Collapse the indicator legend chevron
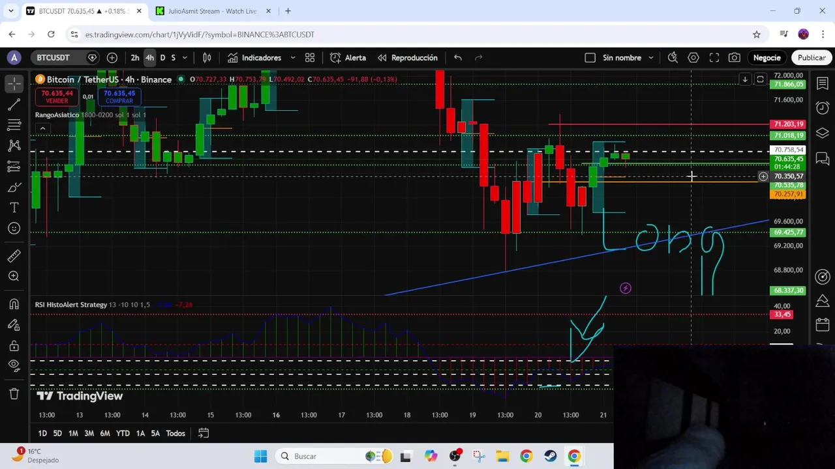The width and height of the screenshot is (835, 469). pyautogui.click(x=42, y=129)
